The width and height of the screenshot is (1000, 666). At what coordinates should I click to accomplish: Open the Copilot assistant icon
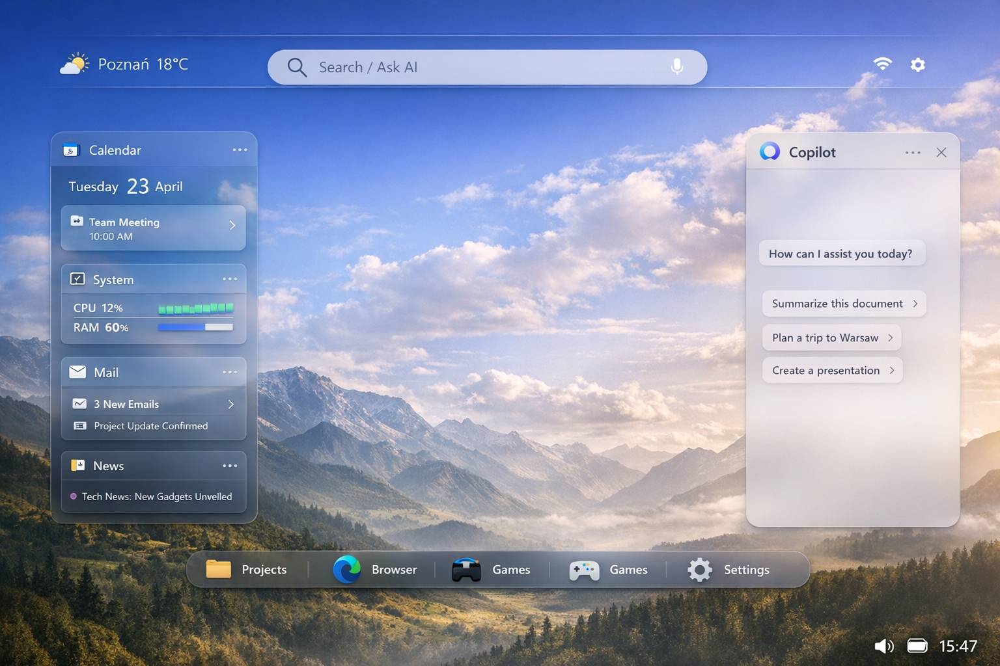770,152
